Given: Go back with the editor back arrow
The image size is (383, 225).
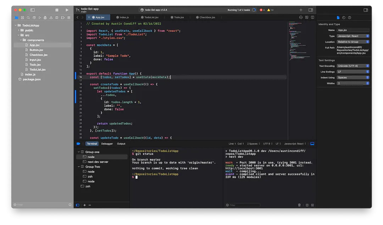Looking at the screenshot, I should pyautogui.click(x=77, y=17).
